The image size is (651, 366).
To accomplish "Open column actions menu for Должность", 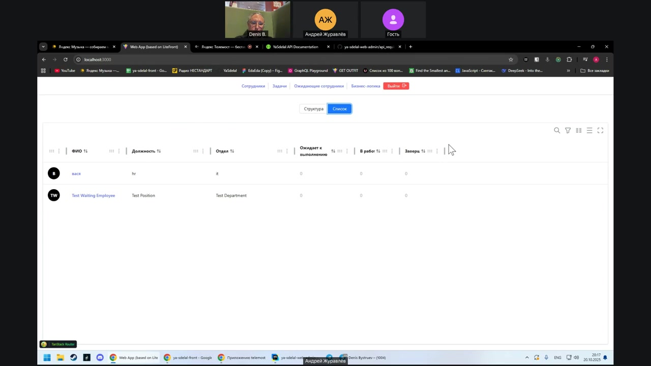I will pyautogui.click(x=203, y=151).
